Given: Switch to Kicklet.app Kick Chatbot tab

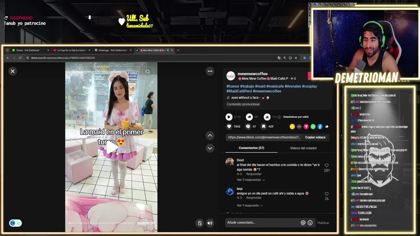Looking at the screenshot, I should pyautogui.click(x=113, y=50).
